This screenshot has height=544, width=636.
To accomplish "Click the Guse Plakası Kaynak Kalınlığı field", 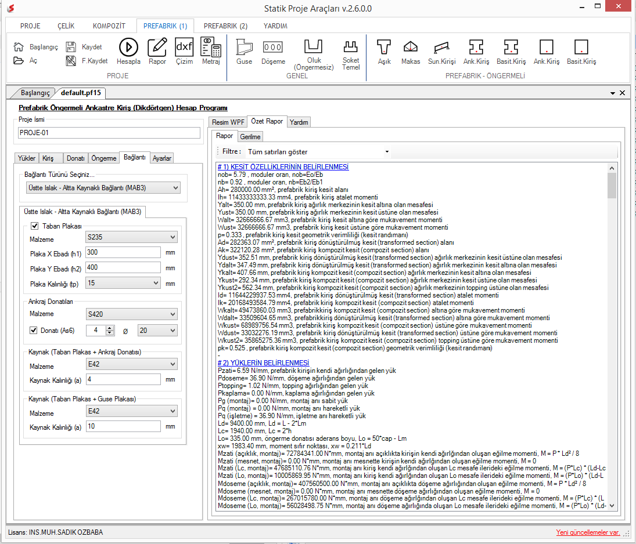I will coord(123,426).
